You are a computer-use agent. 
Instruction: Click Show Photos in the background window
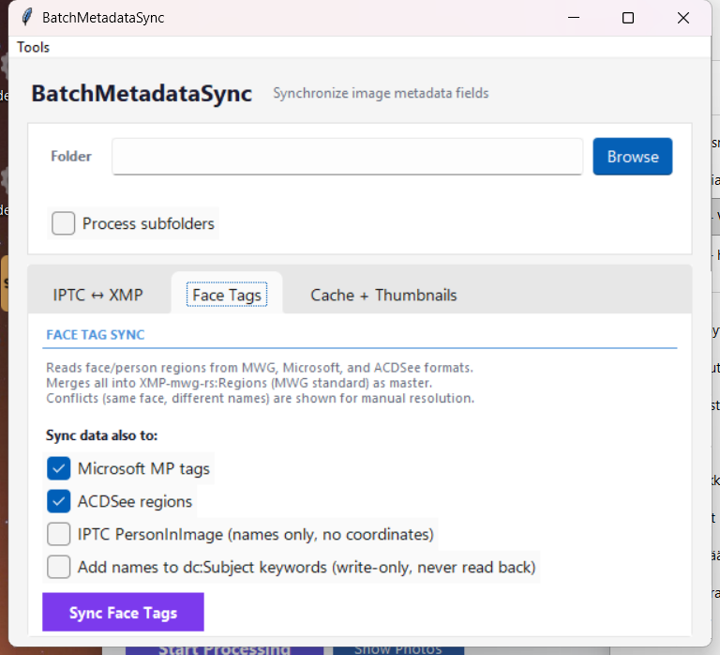[398, 650]
